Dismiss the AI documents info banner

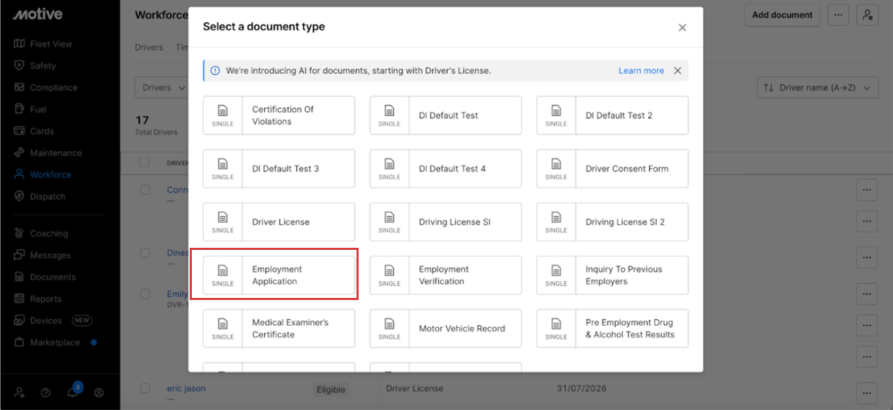[677, 70]
